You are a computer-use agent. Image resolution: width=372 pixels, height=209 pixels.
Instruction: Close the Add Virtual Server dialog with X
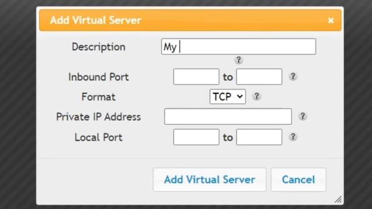(331, 20)
